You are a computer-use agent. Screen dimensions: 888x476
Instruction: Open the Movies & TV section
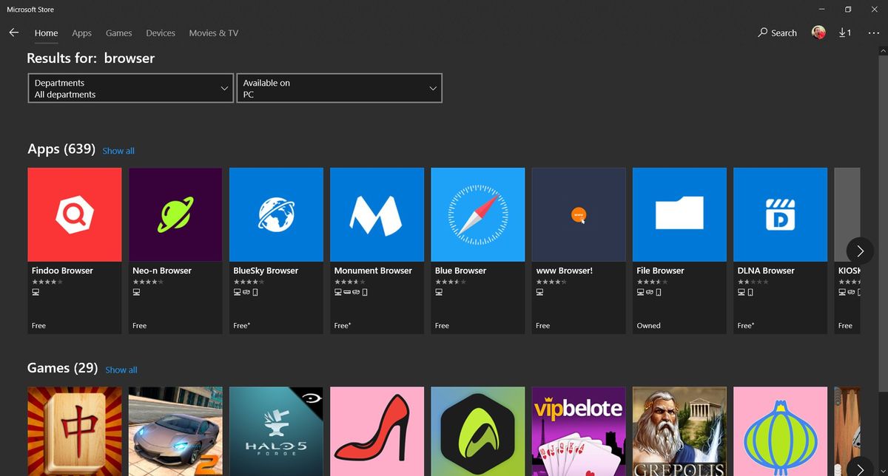pyautogui.click(x=213, y=33)
